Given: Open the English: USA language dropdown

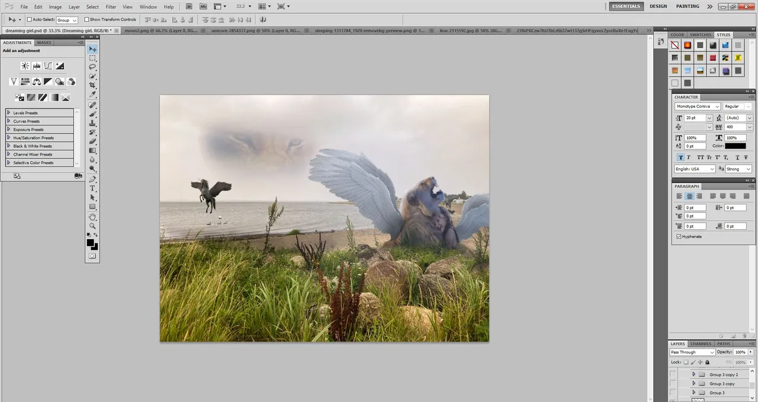Looking at the screenshot, I should click(695, 169).
